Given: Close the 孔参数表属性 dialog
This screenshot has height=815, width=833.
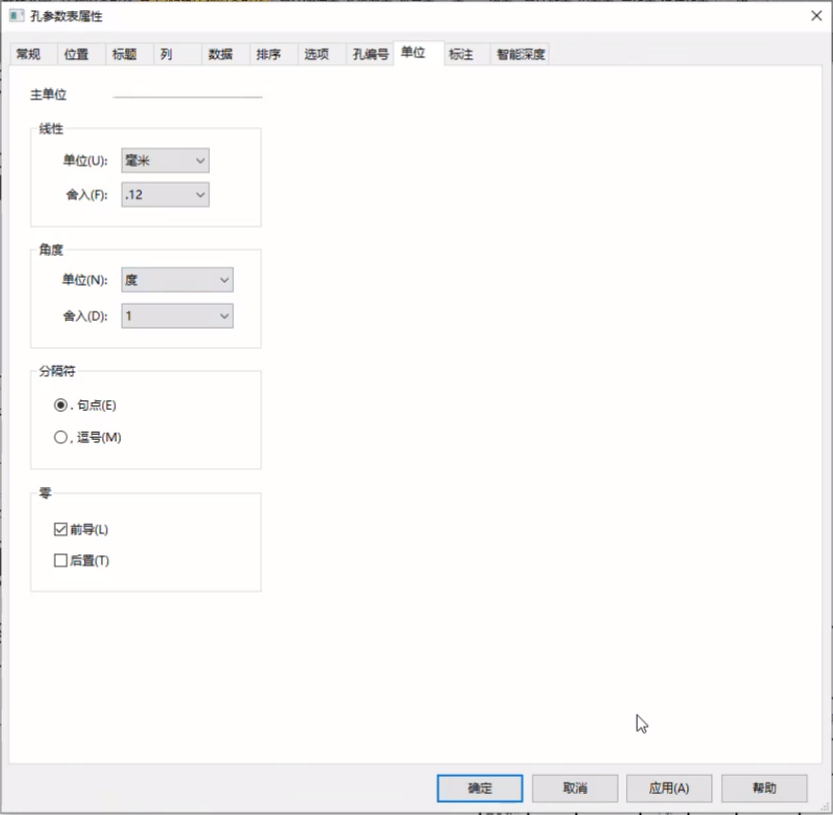Looking at the screenshot, I should tap(817, 16).
